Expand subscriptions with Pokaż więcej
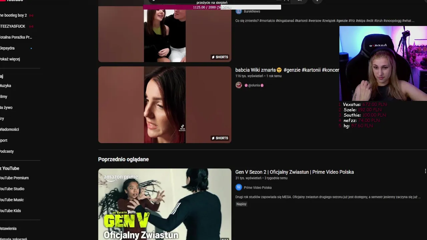Viewport: 427px width, 240px height. [10, 59]
